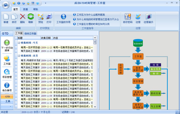Open the quick access toolbar customize dropdown
This screenshot has height=114, width=180.
pyautogui.click(x=46, y=3)
